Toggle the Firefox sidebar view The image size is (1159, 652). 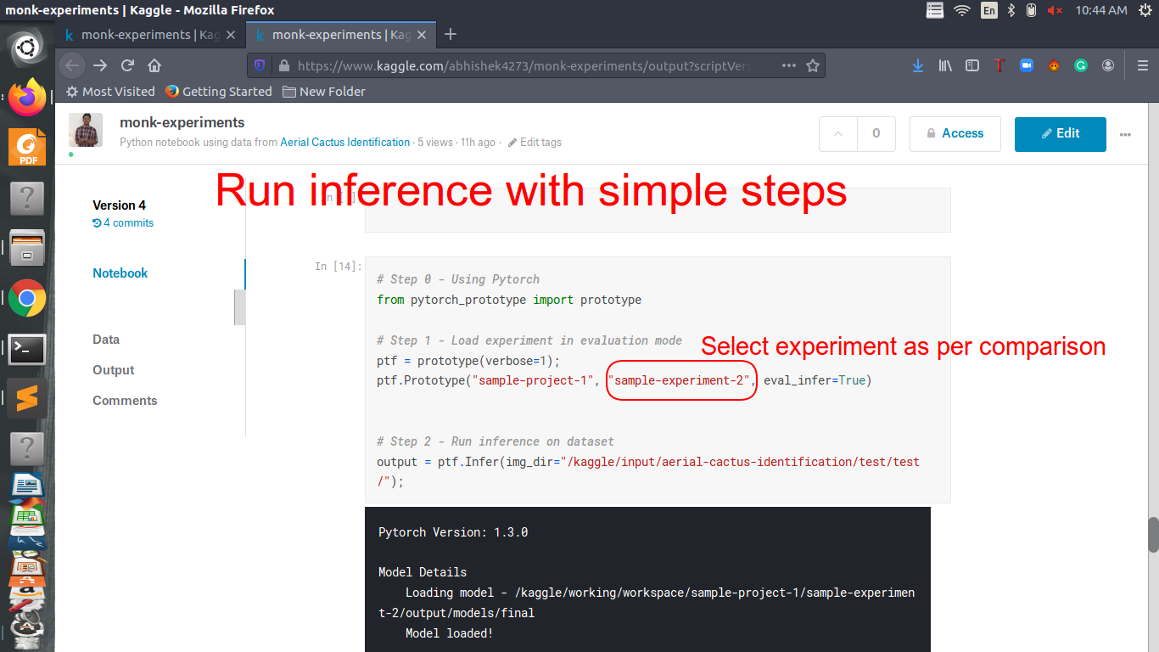973,65
